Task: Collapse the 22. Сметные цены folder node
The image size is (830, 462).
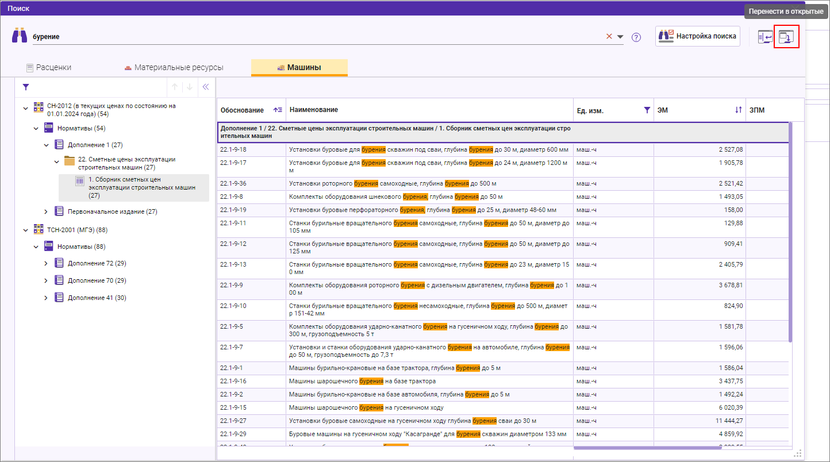Action: tap(56, 162)
